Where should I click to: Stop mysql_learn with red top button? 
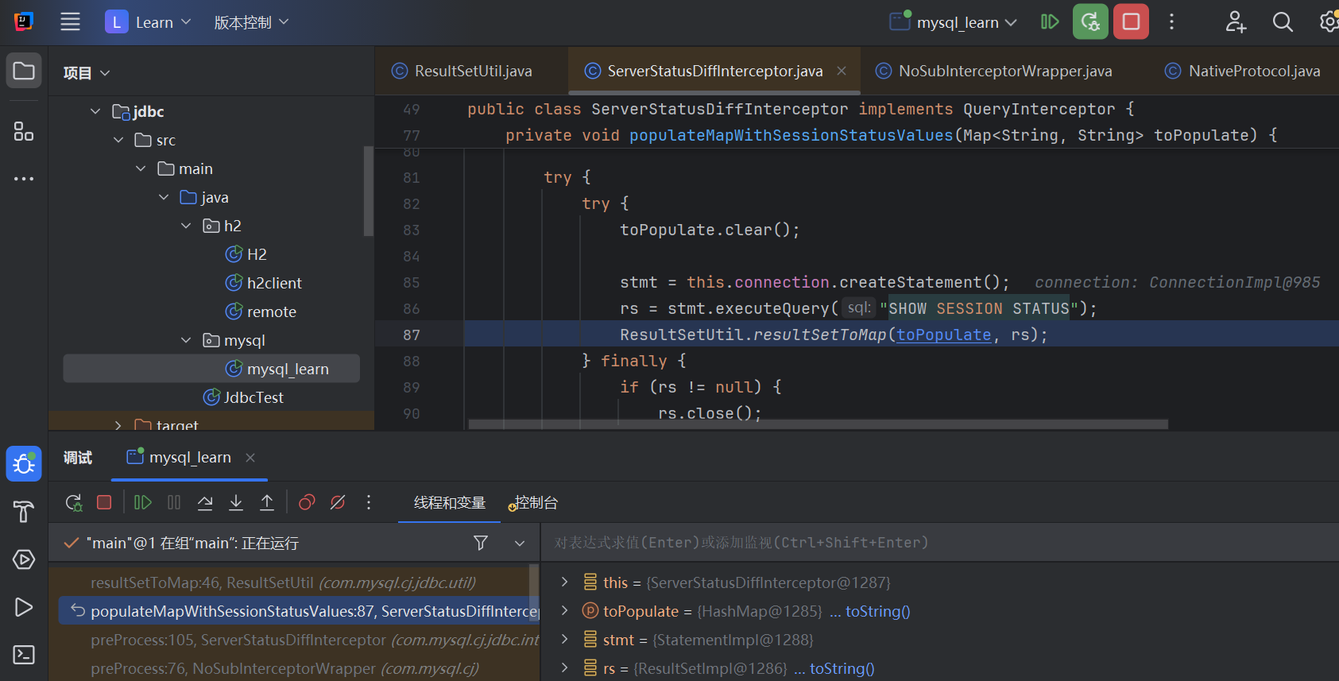click(1131, 22)
